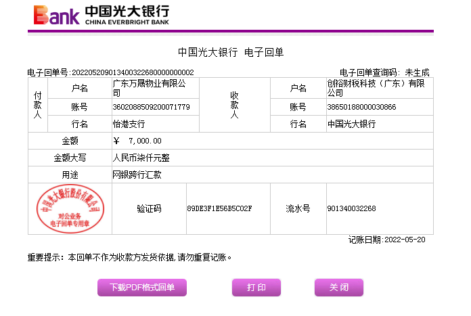The height and width of the screenshot is (316, 471).
Task: Click the China Everbright Bank logo
Action: pyautogui.click(x=102, y=15)
